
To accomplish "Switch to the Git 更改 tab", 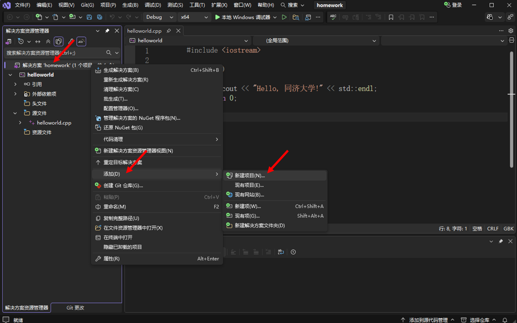I will (75, 308).
